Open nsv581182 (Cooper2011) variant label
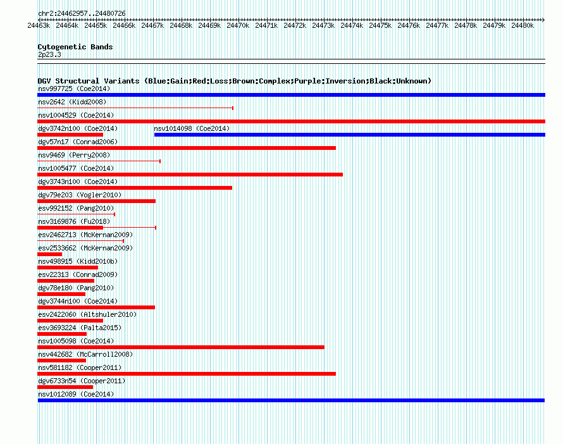The height and width of the screenshot is (444, 563). (80, 367)
